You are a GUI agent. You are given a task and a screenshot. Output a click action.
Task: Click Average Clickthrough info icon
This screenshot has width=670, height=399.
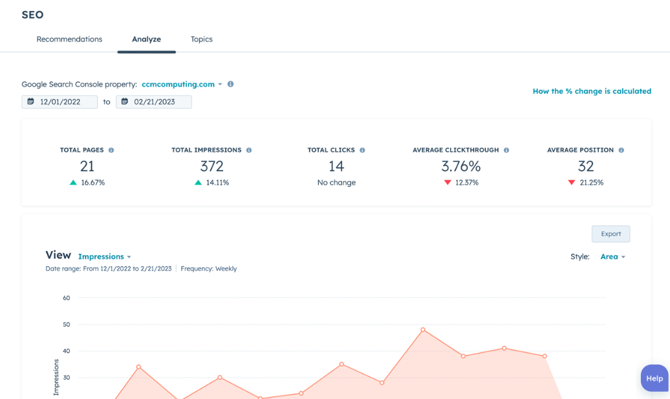[x=506, y=150]
